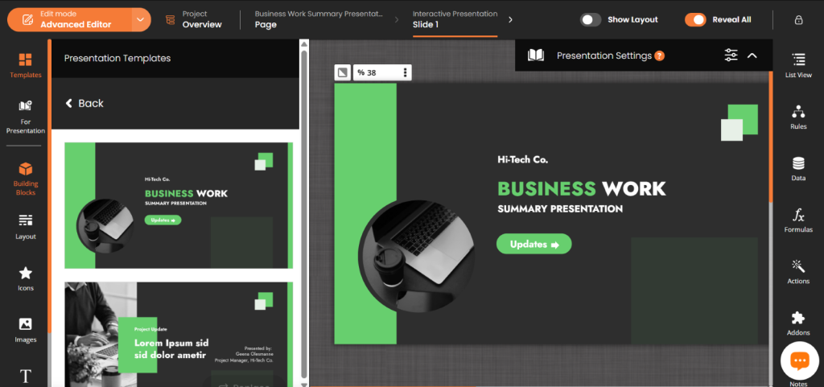Open the Business Work Summary Page breadcrumb
Image resolution: width=824 pixels, height=387 pixels.
pyautogui.click(x=319, y=19)
